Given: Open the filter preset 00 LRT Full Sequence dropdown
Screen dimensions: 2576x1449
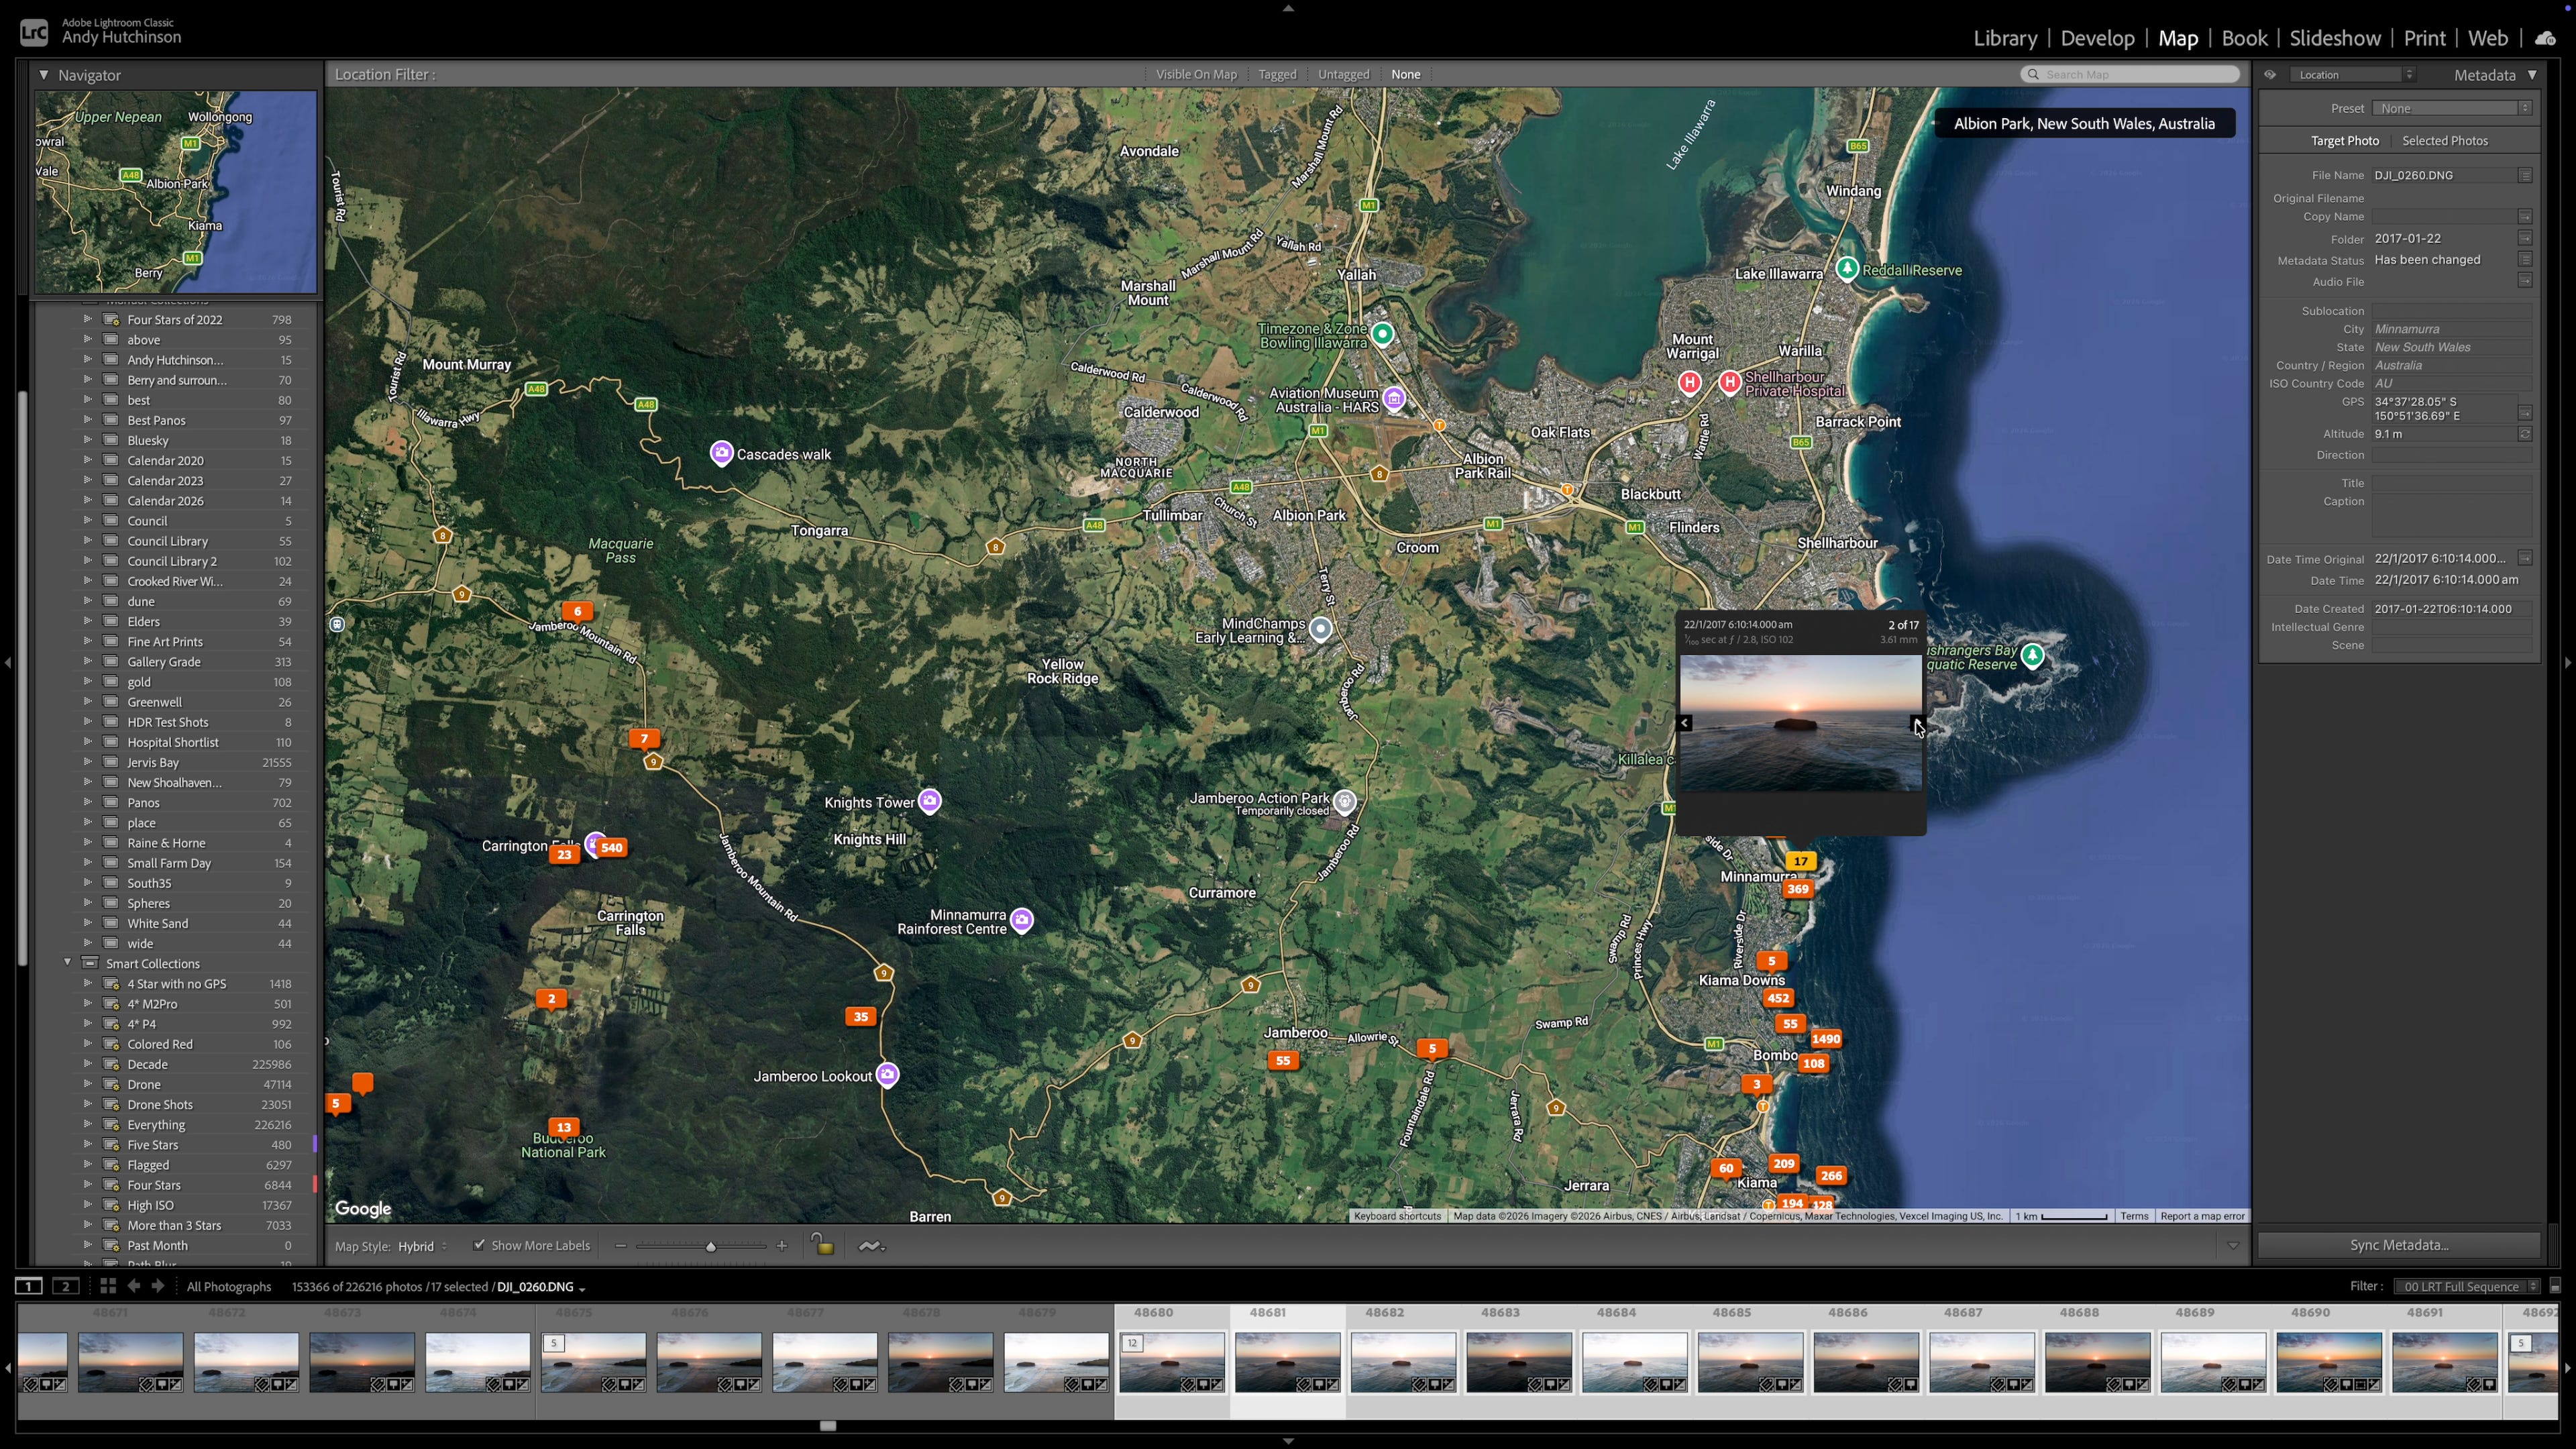Looking at the screenshot, I should click(x=2467, y=1286).
